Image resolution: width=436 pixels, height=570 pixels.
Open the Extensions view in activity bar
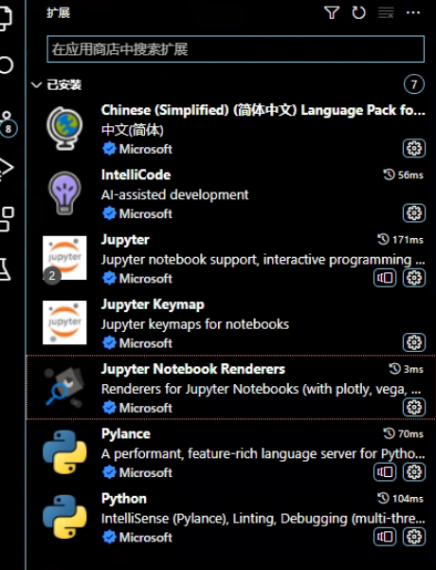coord(7,219)
